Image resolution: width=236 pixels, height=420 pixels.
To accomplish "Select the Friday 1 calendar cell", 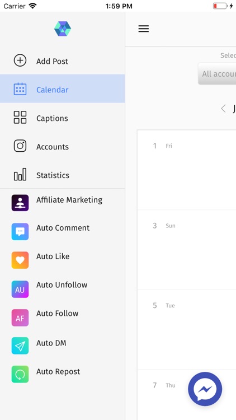I will pyautogui.click(x=186, y=170).
